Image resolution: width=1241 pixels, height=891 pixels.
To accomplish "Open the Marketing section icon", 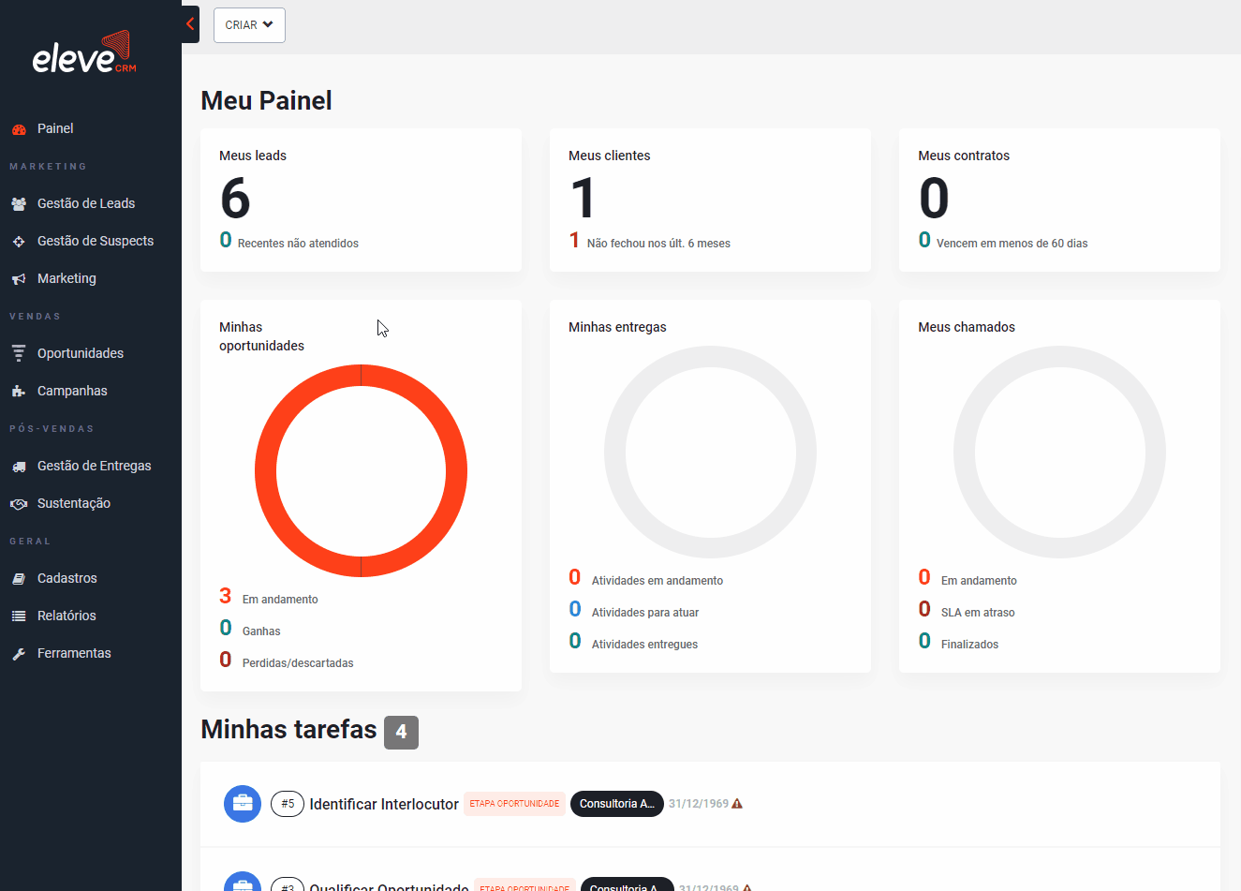I will (x=19, y=278).
